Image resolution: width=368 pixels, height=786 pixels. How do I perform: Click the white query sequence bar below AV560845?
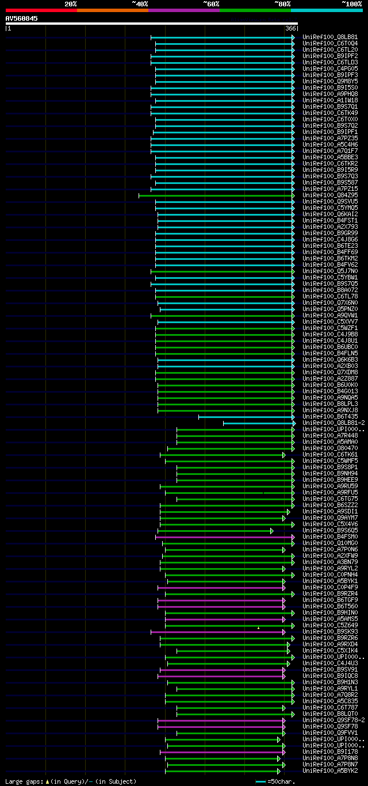152,24
